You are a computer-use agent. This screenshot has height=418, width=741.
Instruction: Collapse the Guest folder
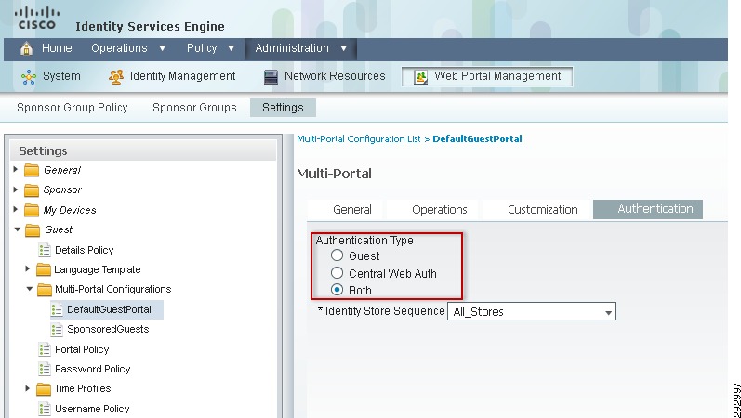18,229
